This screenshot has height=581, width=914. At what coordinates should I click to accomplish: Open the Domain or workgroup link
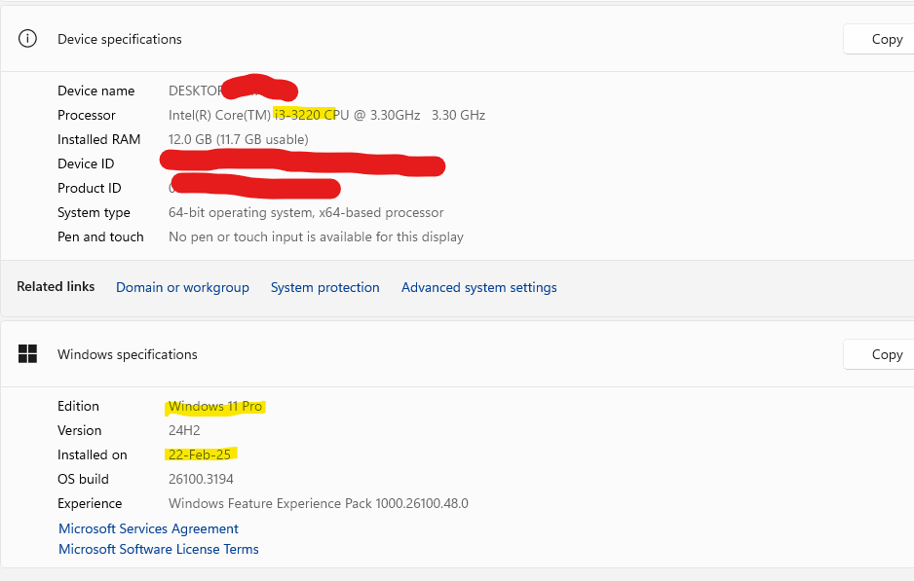182,288
